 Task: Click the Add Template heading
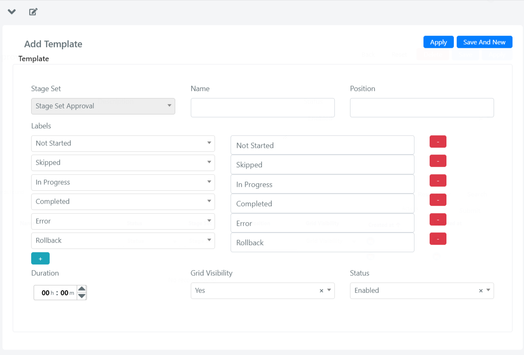point(53,44)
